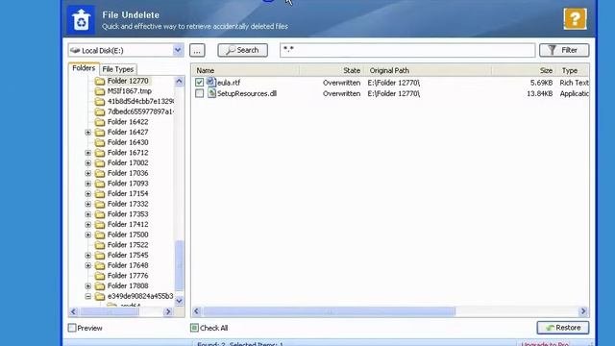Click the Folder 16430 folder icon
615x346 pixels.
tap(100, 142)
